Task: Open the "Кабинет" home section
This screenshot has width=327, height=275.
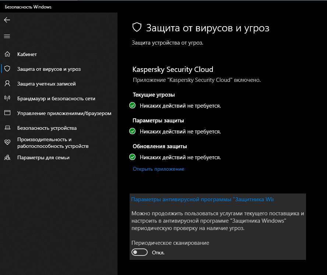Action: point(27,54)
